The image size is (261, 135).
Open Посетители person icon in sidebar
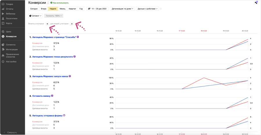pos(3,19)
